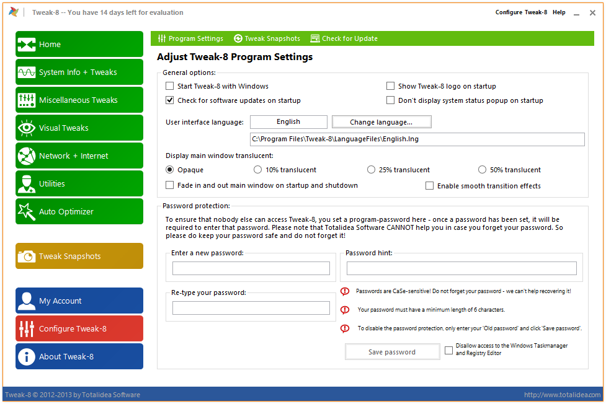Click the Network + Internet globe icon
The image size is (606, 404).
[26, 156]
